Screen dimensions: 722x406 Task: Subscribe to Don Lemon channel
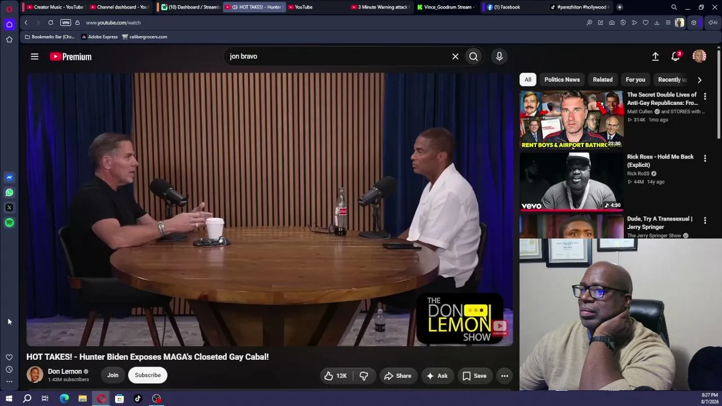(148, 375)
